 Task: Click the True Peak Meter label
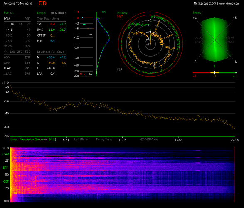[x=48, y=19]
